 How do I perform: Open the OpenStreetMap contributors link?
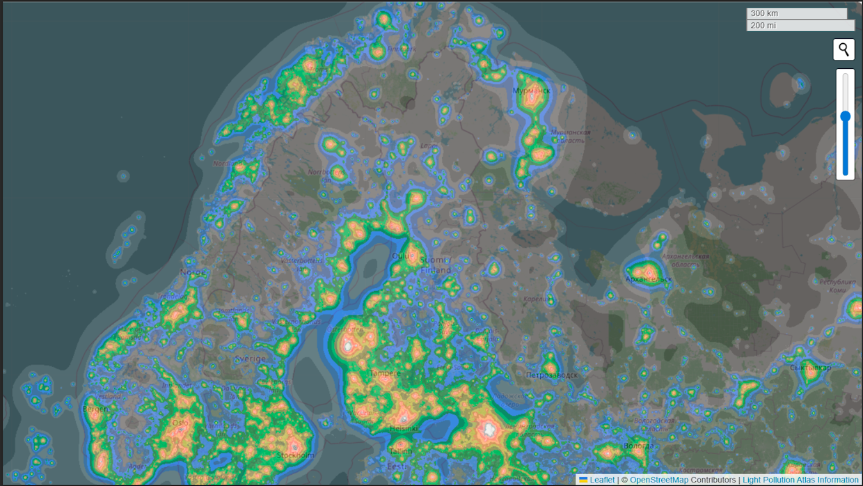click(658, 480)
